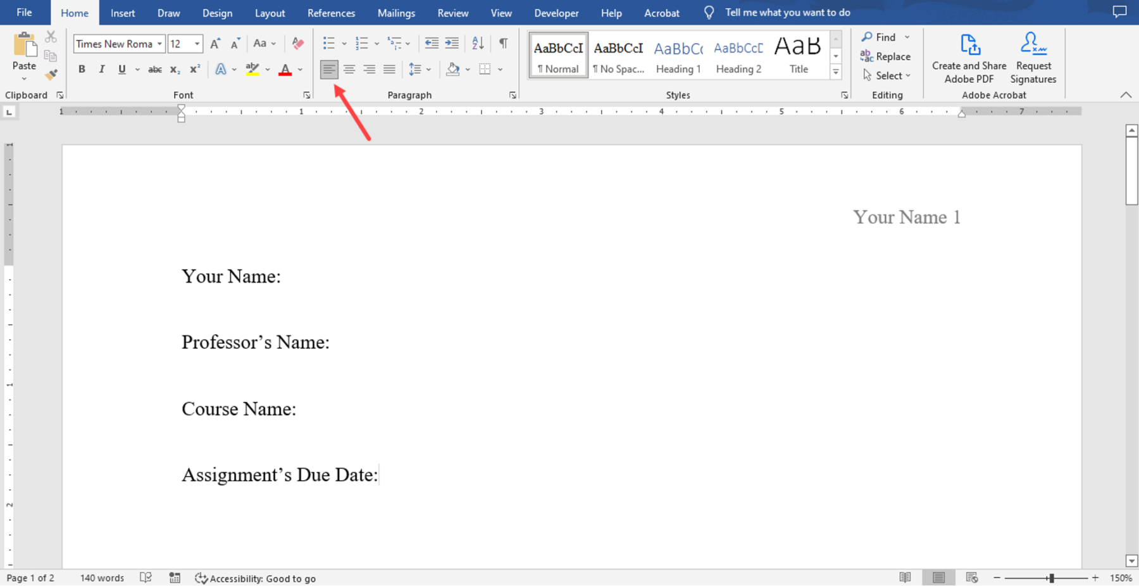
Task: Apply the Title style
Action: [799, 56]
